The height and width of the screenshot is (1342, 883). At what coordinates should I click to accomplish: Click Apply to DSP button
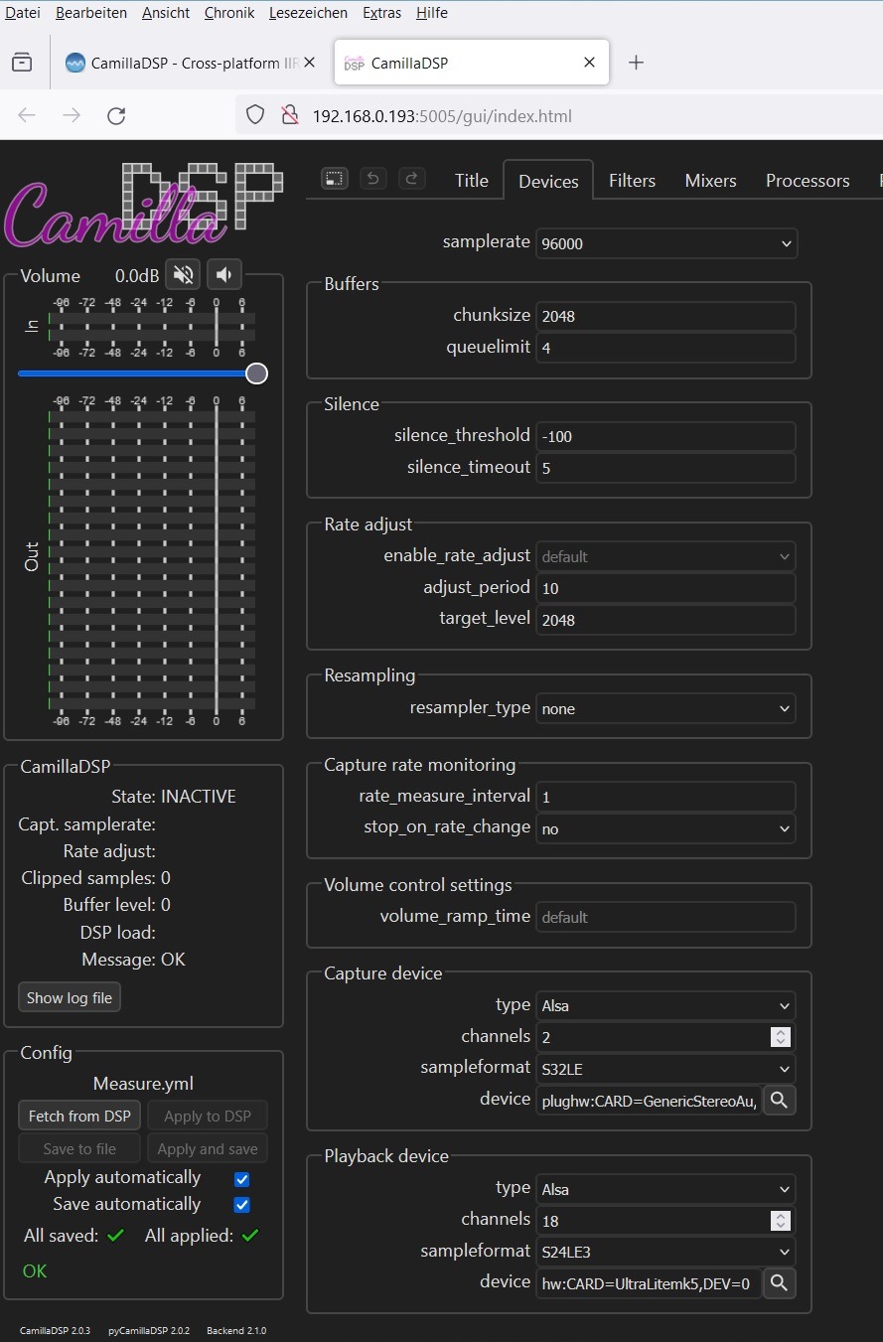pos(208,1116)
